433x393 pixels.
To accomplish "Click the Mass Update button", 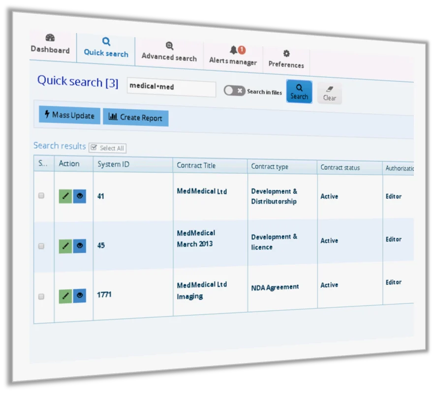I will [x=69, y=115].
